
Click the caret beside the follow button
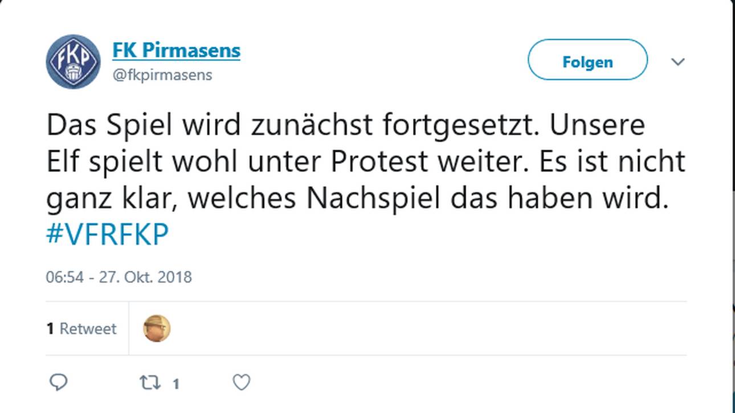tap(678, 61)
